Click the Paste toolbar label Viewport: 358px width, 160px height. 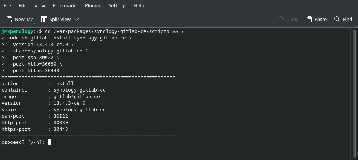click(x=321, y=20)
